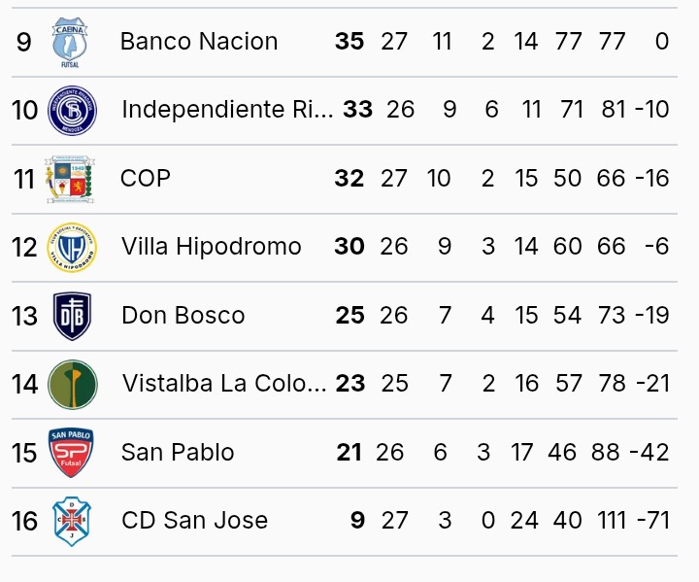
Task: Click position number 13 in the table
Action: [x=25, y=316]
